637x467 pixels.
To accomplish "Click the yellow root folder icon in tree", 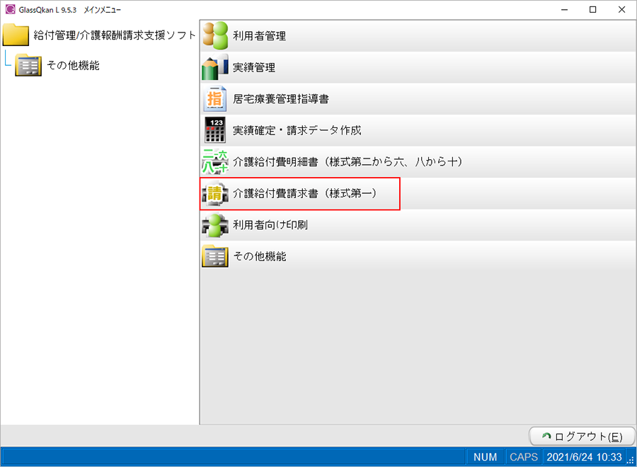I will point(16,34).
